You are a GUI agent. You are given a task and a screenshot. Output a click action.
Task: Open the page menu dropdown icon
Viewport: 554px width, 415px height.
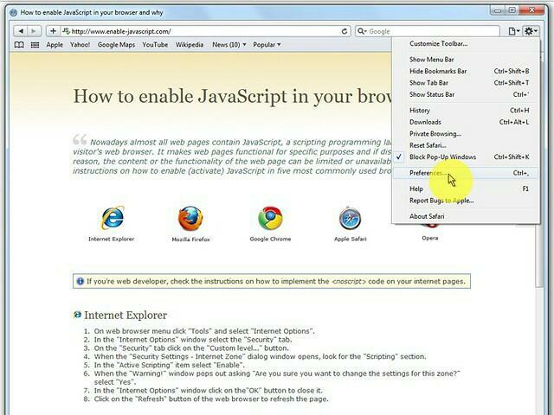[x=514, y=31]
